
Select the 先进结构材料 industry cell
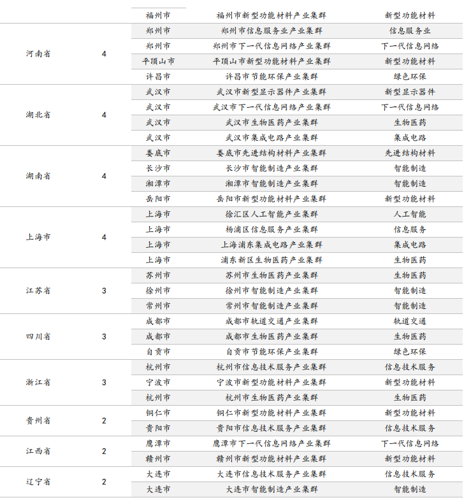(410, 153)
